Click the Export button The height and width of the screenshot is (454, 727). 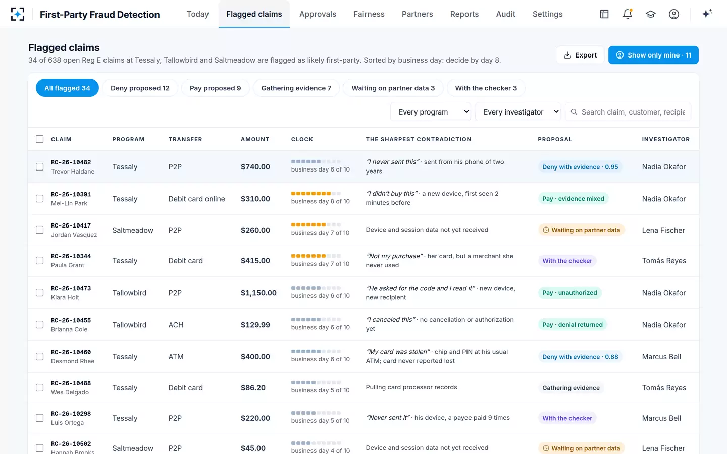pyautogui.click(x=580, y=55)
